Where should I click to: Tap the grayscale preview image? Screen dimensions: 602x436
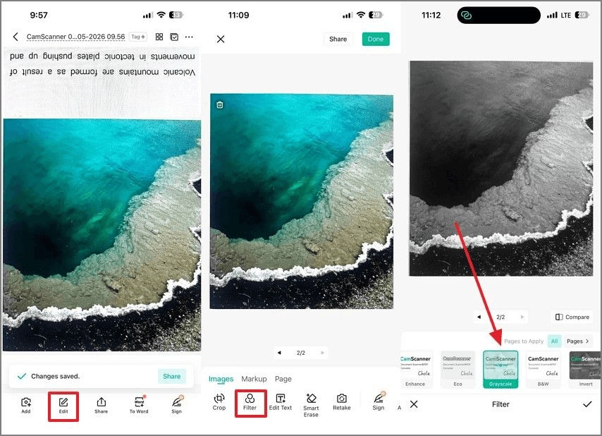click(x=501, y=168)
